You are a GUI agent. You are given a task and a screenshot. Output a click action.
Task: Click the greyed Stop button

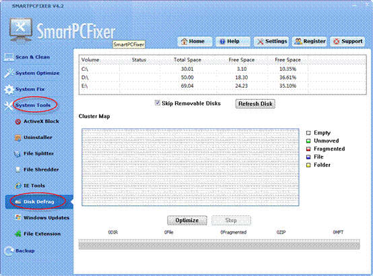click(231, 221)
